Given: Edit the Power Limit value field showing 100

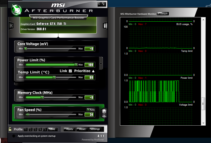Looking at the screenshot, I should point(89,65).
